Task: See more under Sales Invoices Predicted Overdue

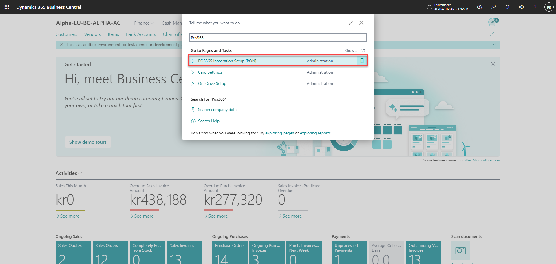Action: (290, 216)
